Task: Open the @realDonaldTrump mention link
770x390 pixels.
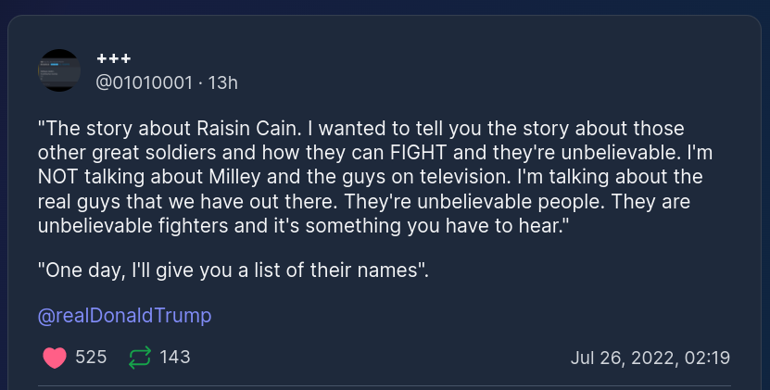Action: (124, 315)
